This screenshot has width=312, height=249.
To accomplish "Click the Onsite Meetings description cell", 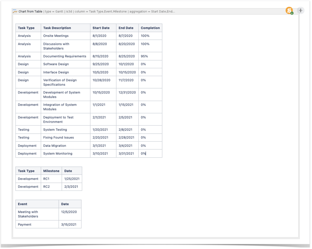I will pos(56,36).
